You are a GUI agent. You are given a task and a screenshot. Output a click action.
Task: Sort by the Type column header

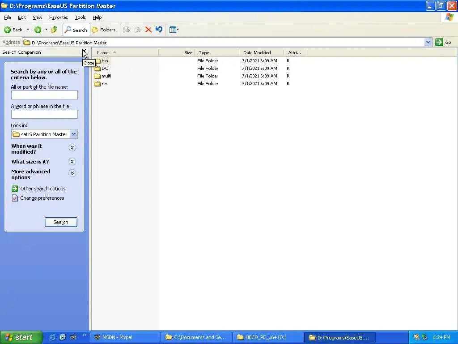(x=217, y=53)
